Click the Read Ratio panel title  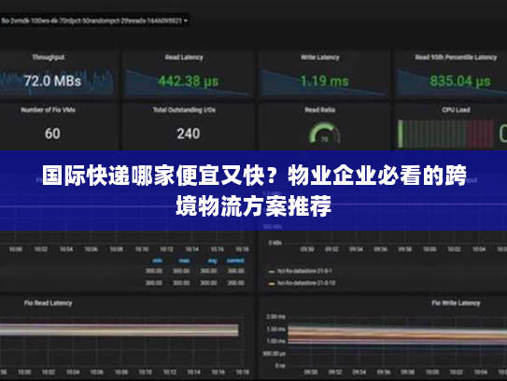coord(320,109)
